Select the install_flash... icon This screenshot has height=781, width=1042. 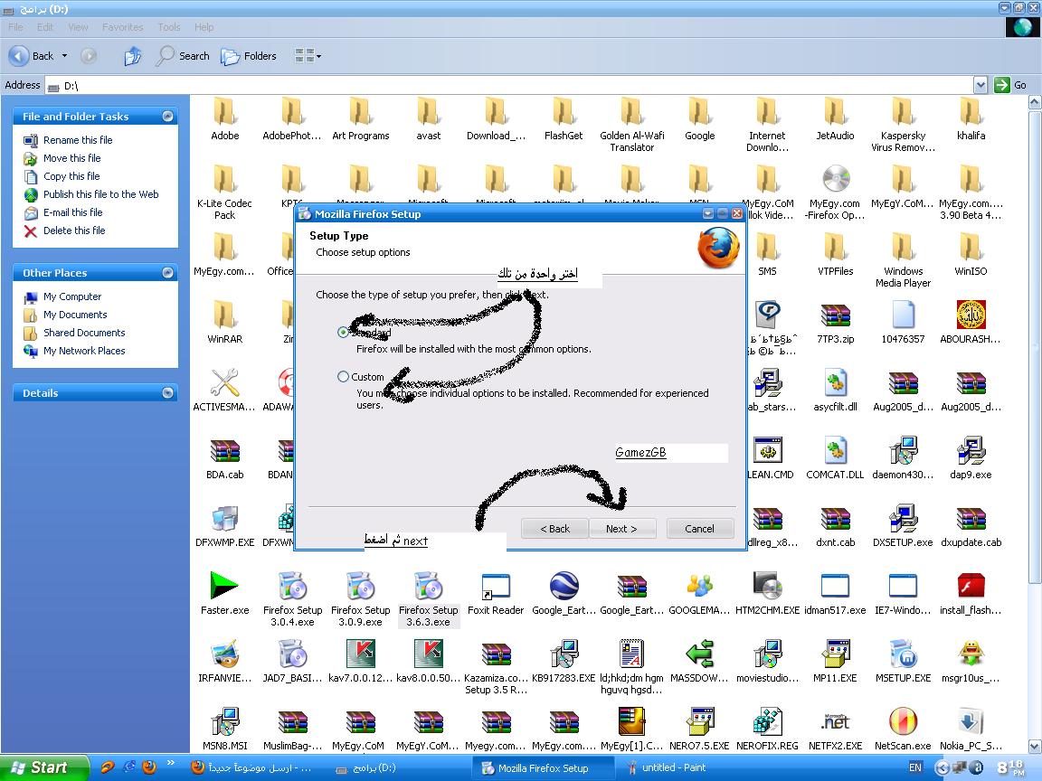tap(971, 586)
